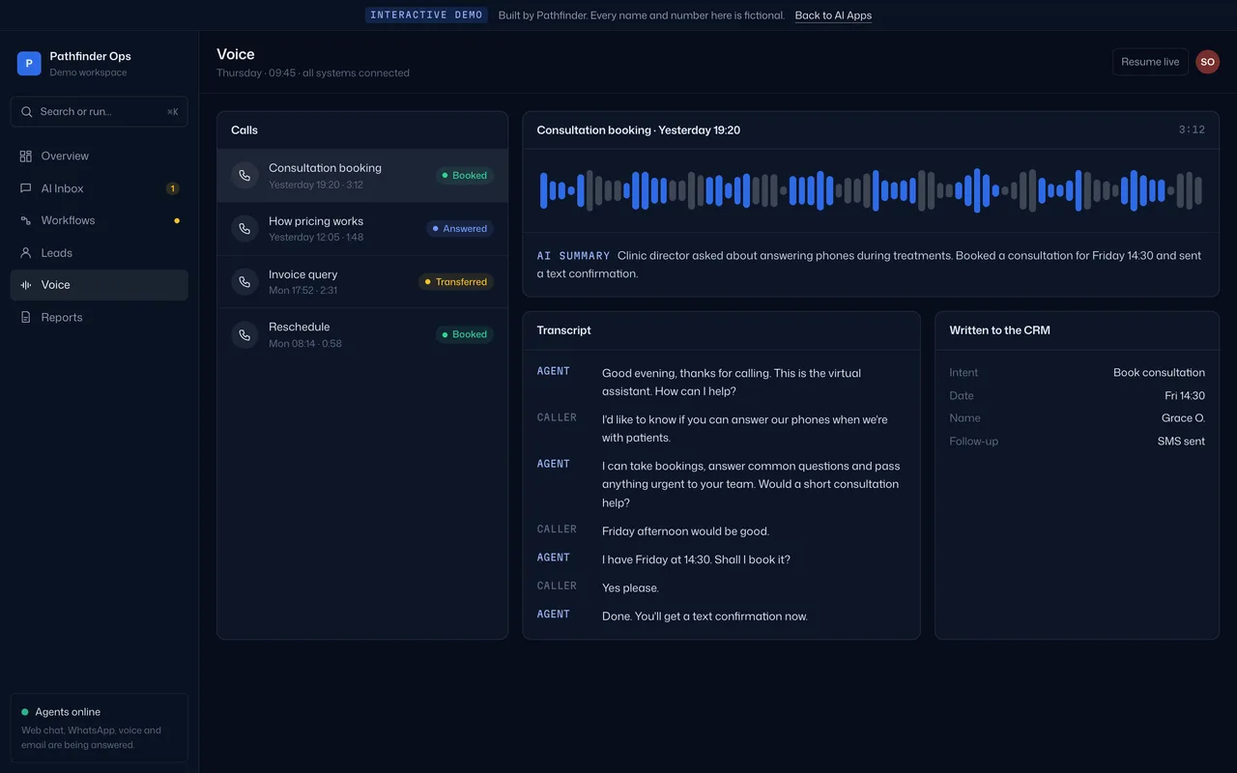Click the Workflows node icon

(26, 220)
